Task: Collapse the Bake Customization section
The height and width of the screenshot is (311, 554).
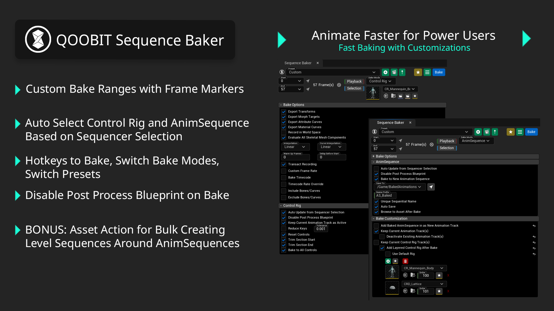Action: (455, 219)
